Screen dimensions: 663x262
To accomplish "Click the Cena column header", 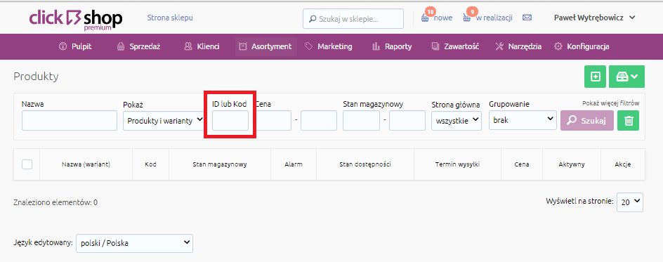I will (x=522, y=164).
